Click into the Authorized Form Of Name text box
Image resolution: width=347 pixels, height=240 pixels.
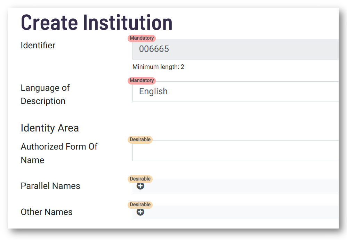pyautogui.click(x=235, y=151)
